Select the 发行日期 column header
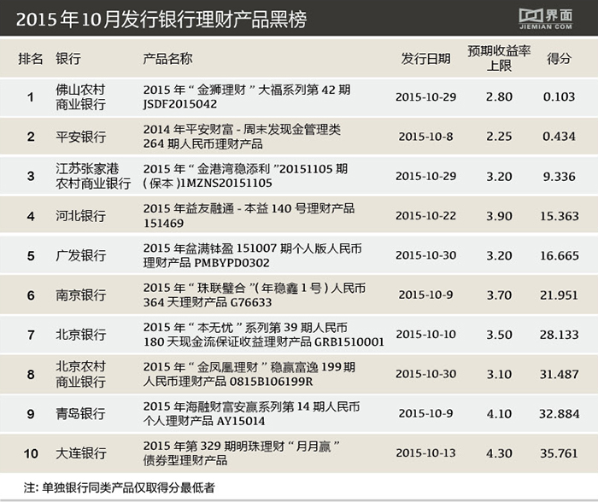The height and width of the screenshot is (502, 598). (x=425, y=59)
